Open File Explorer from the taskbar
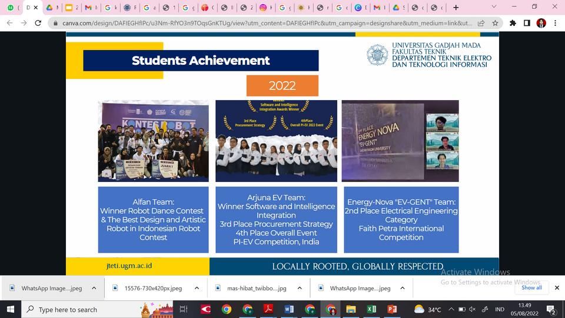This screenshot has height=318, width=565. pyautogui.click(x=351, y=309)
